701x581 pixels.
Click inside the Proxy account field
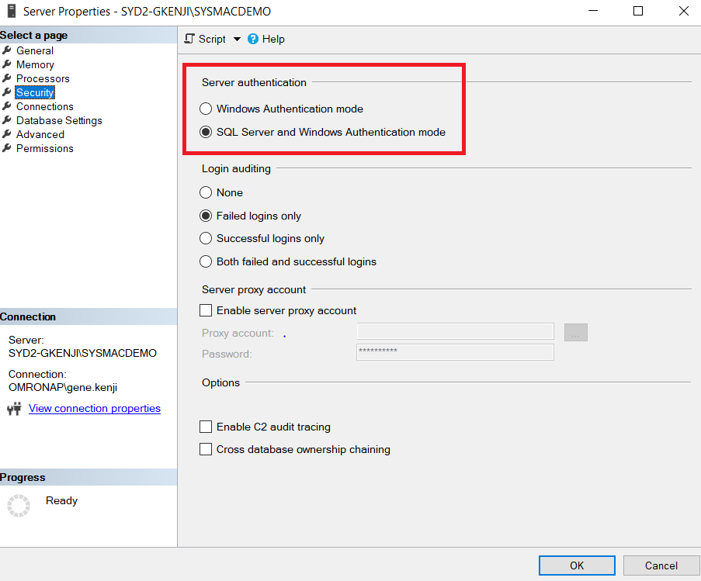click(455, 331)
